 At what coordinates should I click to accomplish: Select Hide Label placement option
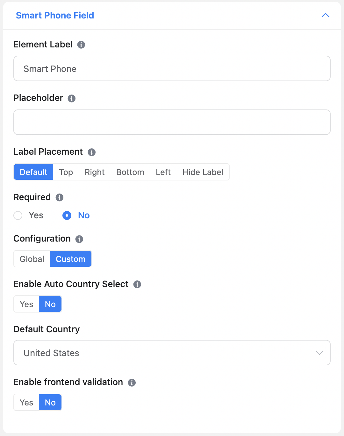[x=203, y=172]
